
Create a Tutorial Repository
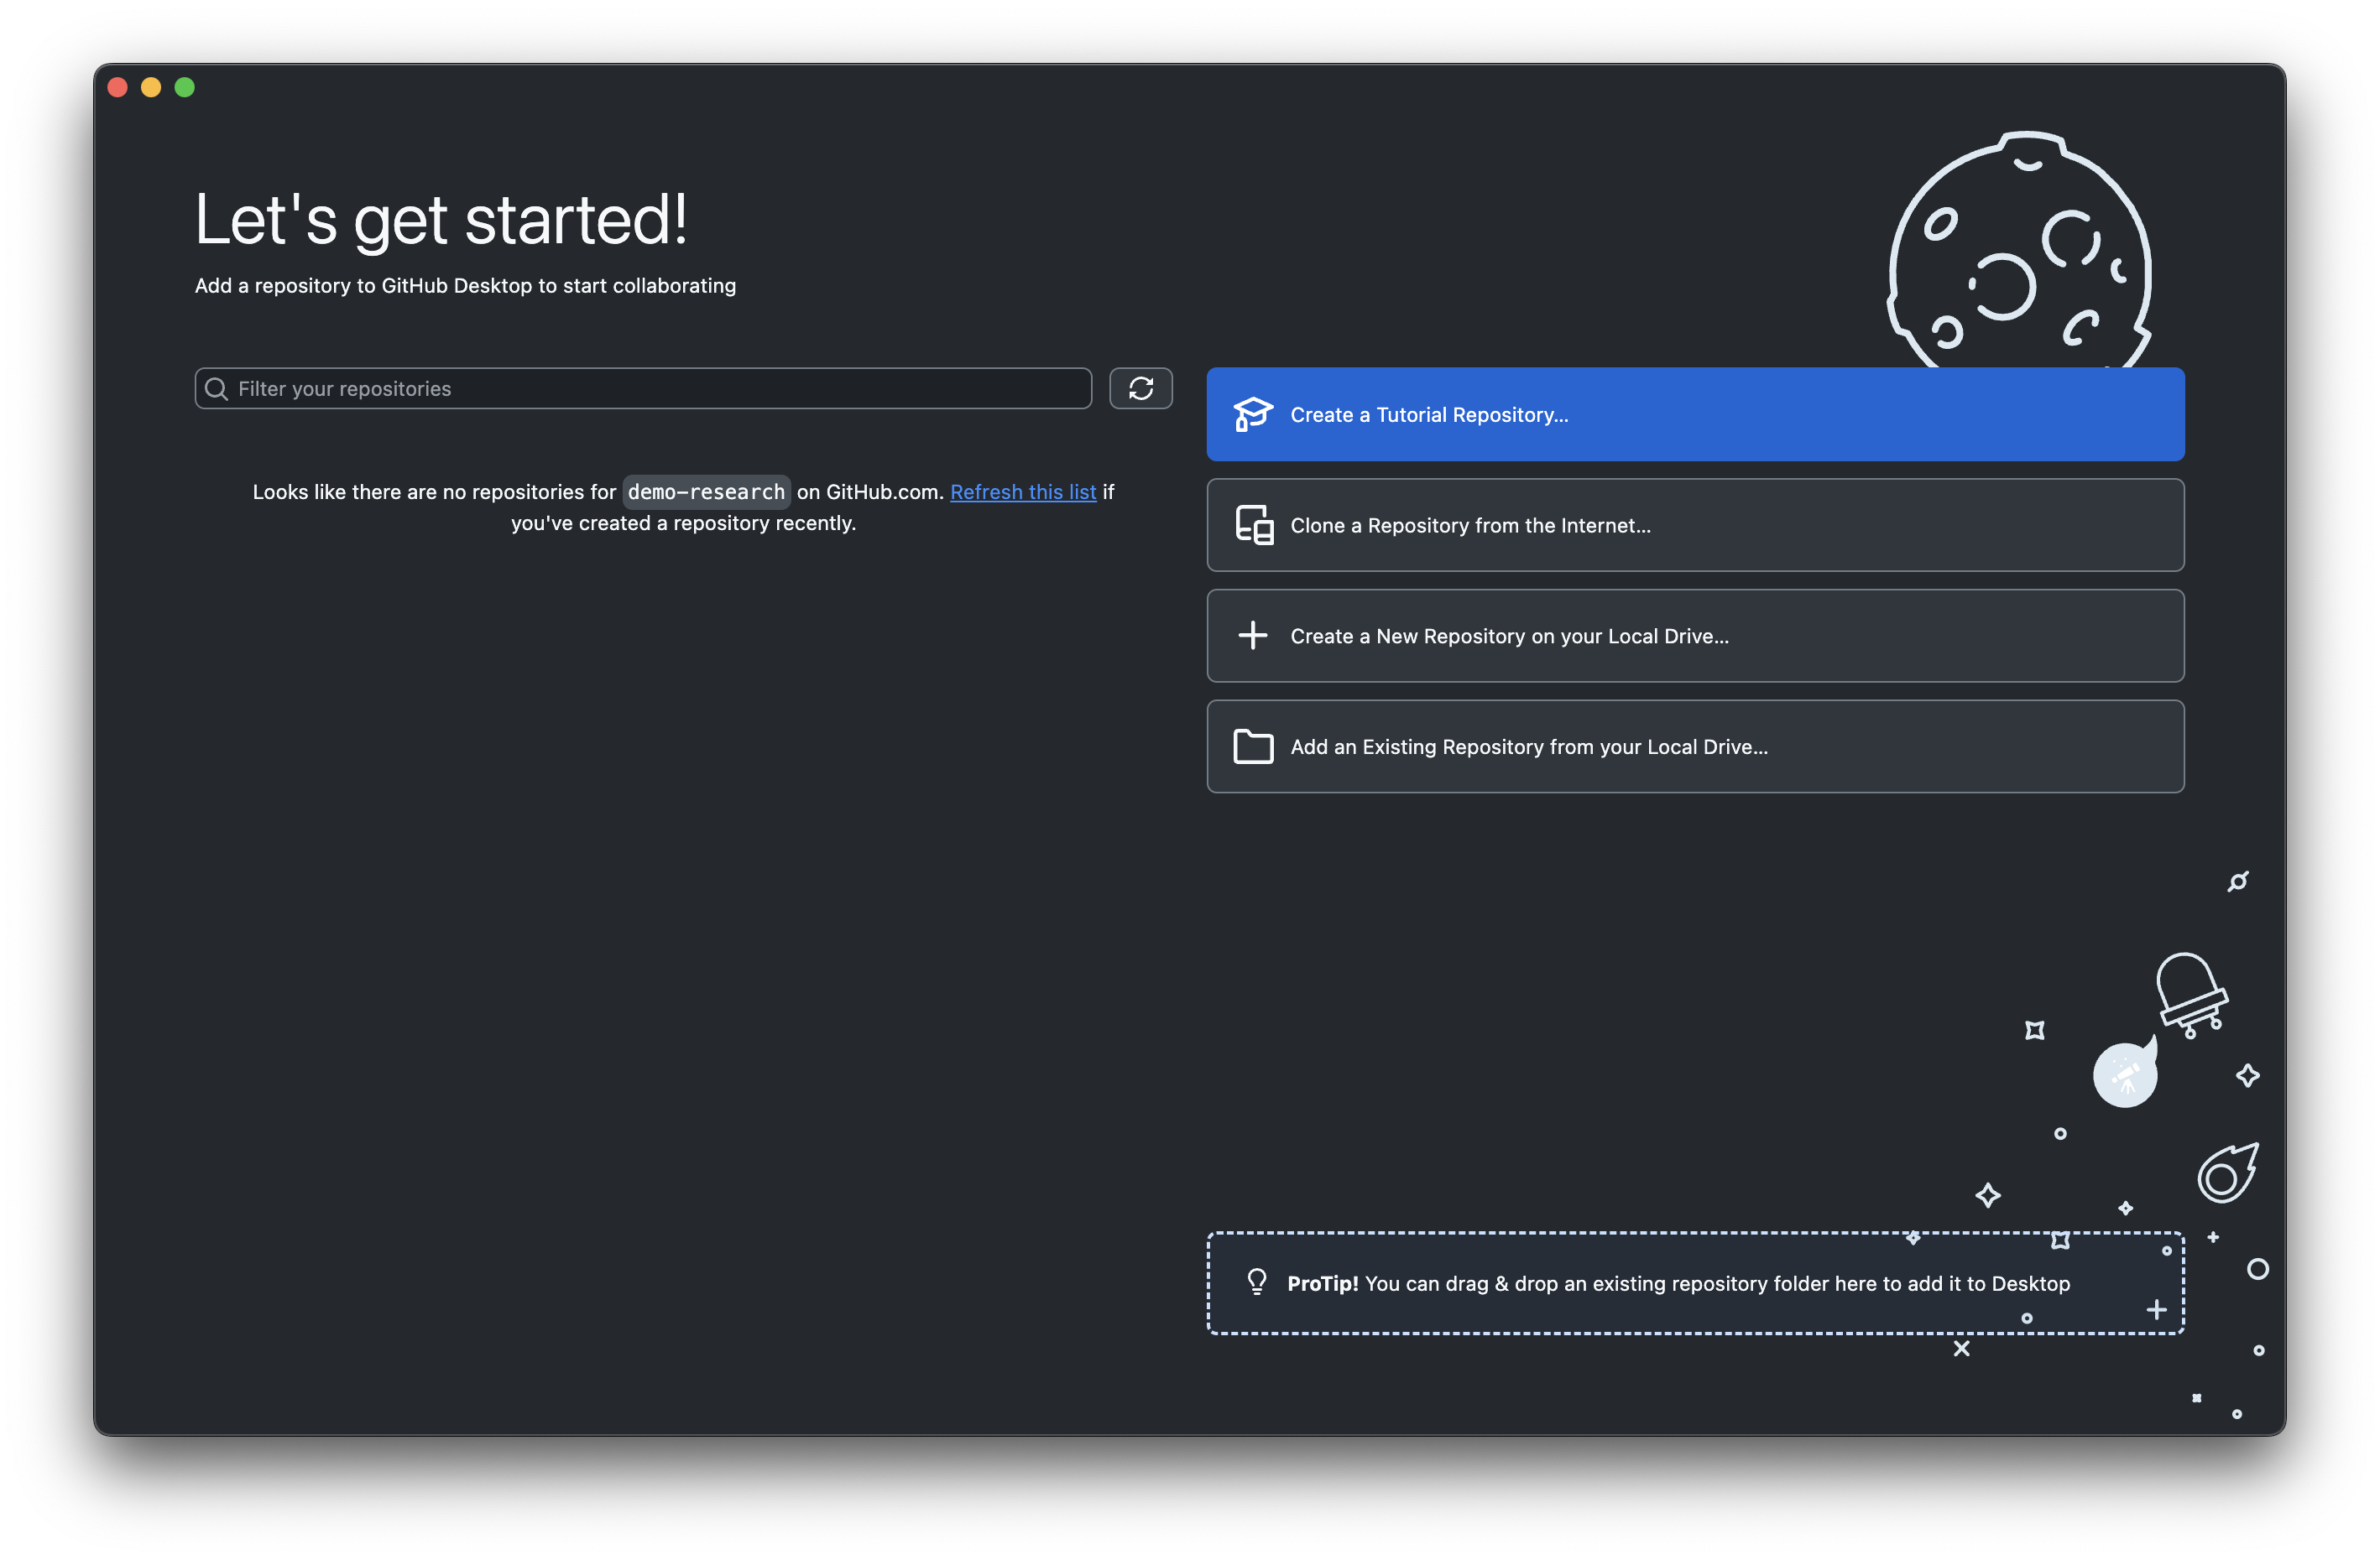(x=1695, y=413)
